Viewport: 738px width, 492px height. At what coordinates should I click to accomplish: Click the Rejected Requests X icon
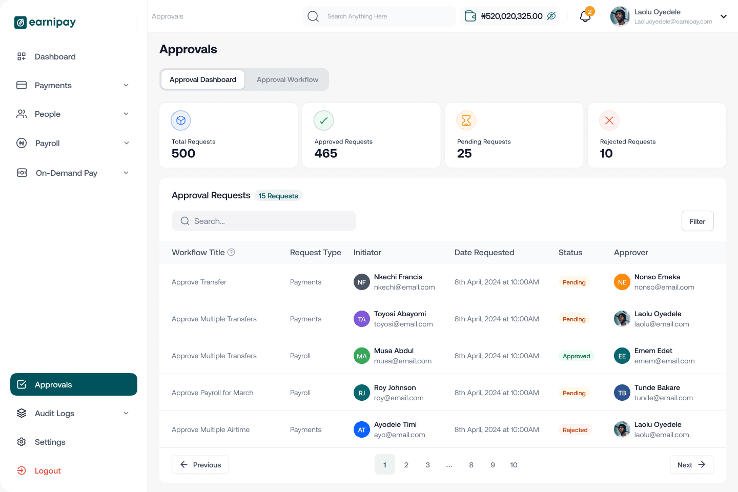(609, 120)
